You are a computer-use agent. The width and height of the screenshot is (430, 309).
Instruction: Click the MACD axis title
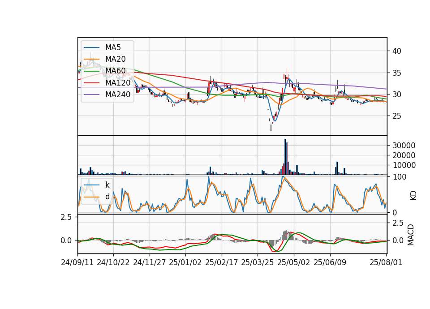(x=411, y=235)
